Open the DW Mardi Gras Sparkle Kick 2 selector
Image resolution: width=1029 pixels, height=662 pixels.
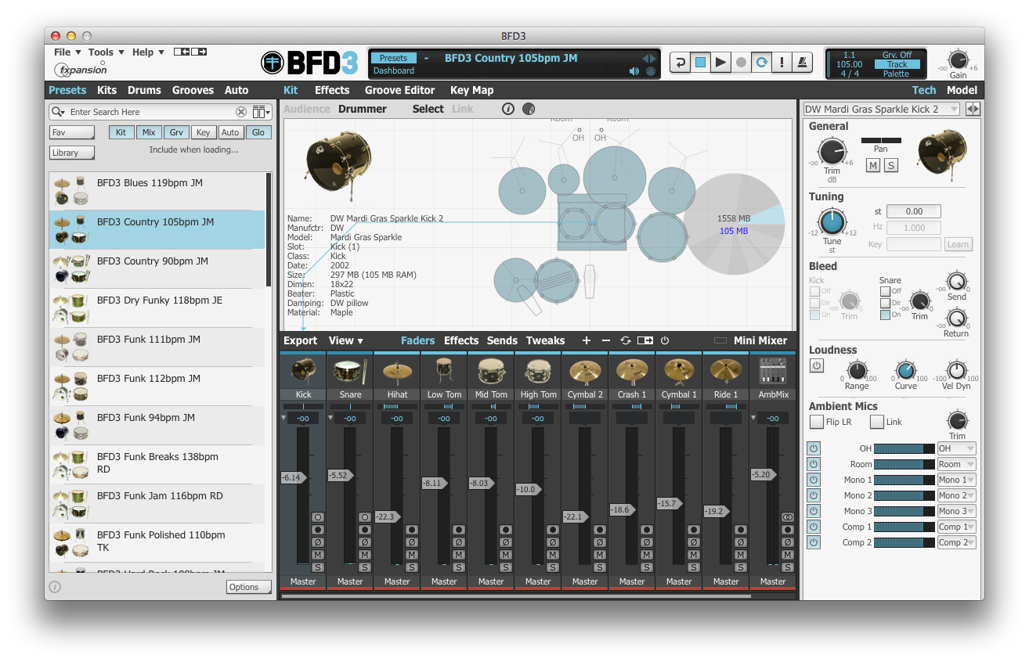pyautogui.click(x=881, y=109)
